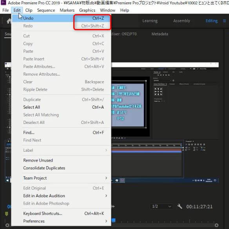Click the 00:11:27:21 duration timecode
The width and height of the screenshot is (229, 229).
(199, 207)
